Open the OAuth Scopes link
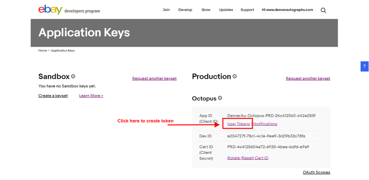This screenshot has width=369, height=180. tap(316, 173)
